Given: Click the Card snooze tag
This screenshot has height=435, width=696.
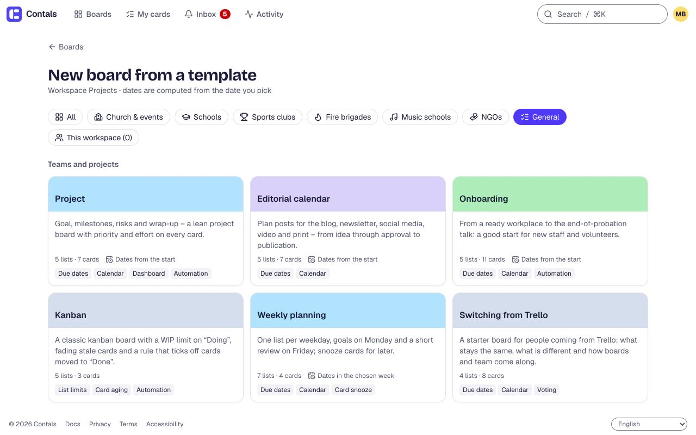Looking at the screenshot, I should (353, 390).
